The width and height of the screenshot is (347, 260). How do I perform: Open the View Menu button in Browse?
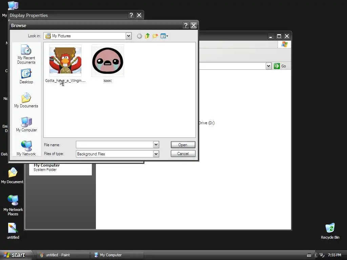(164, 36)
